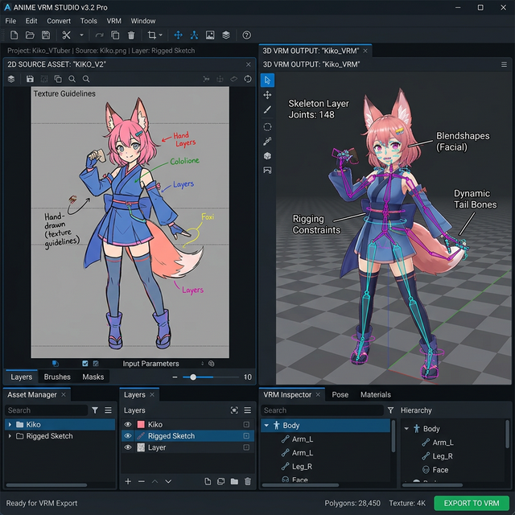This screenshot has width=515, height=515.
Task: Collapse the Body node in VRM Inspector
Action: click(x=266, y=426)
